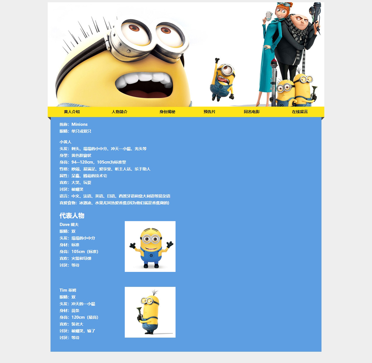Click the Dave minion picture

pos(150,247)
